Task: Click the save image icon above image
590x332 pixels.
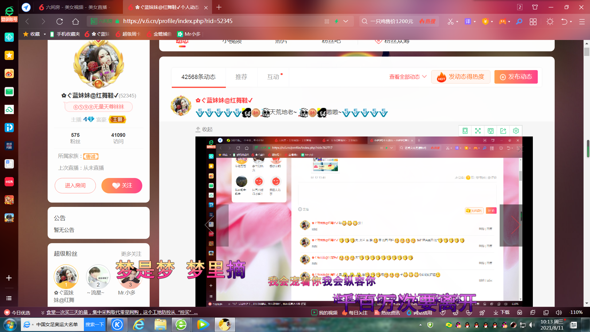Action: (490, 131)
